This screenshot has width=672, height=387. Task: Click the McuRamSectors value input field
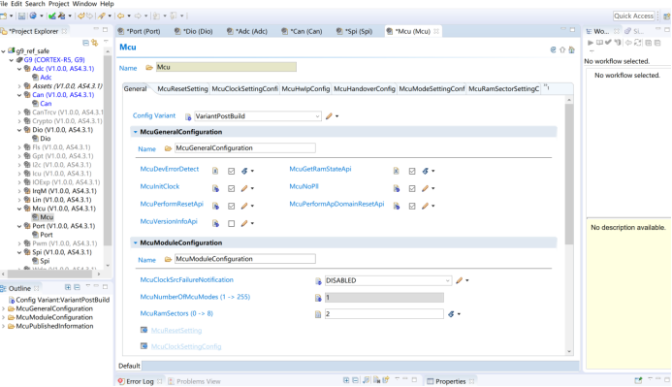(384, 314)
